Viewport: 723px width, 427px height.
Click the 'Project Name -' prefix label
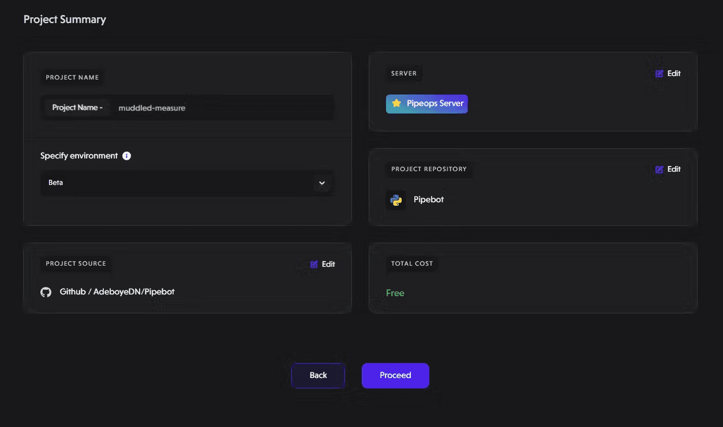(77, 108)
